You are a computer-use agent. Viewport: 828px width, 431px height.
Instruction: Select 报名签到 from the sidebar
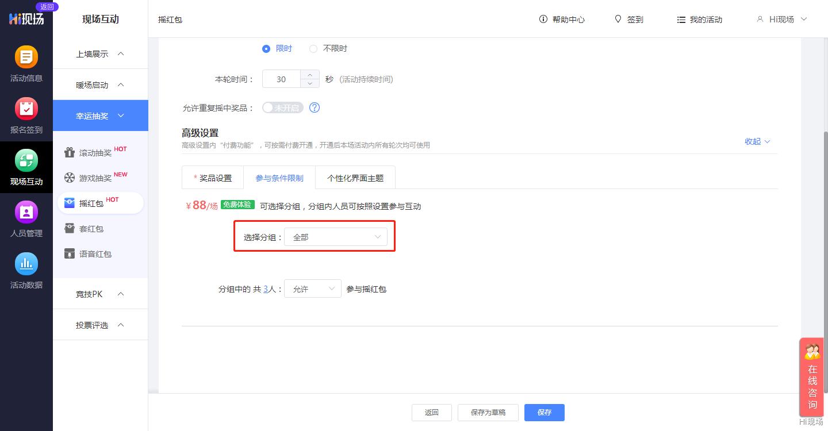26,115
